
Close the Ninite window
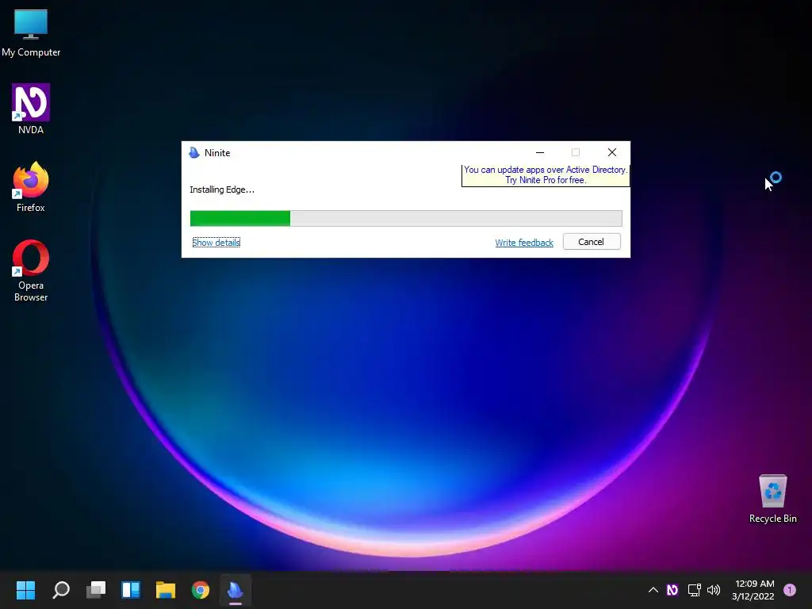pos(612,152)
